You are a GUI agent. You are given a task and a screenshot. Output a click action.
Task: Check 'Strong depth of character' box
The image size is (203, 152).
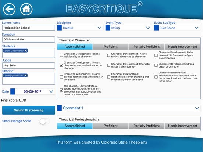(x=156, y=65)
